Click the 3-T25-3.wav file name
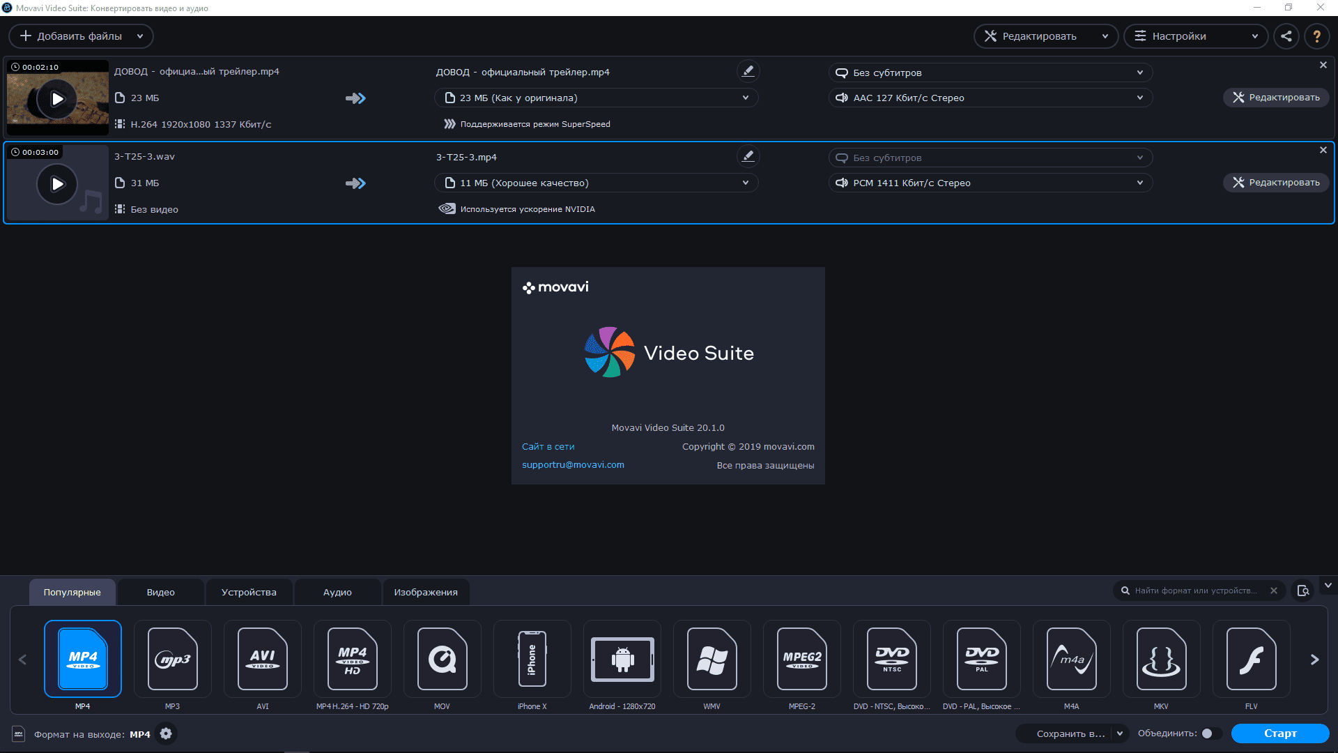The width and height of the screenshot is (1338, 753). 144,157
